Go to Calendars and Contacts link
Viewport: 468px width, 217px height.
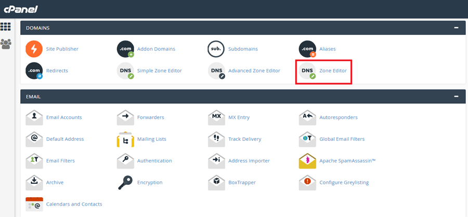[x=74, y=204]
